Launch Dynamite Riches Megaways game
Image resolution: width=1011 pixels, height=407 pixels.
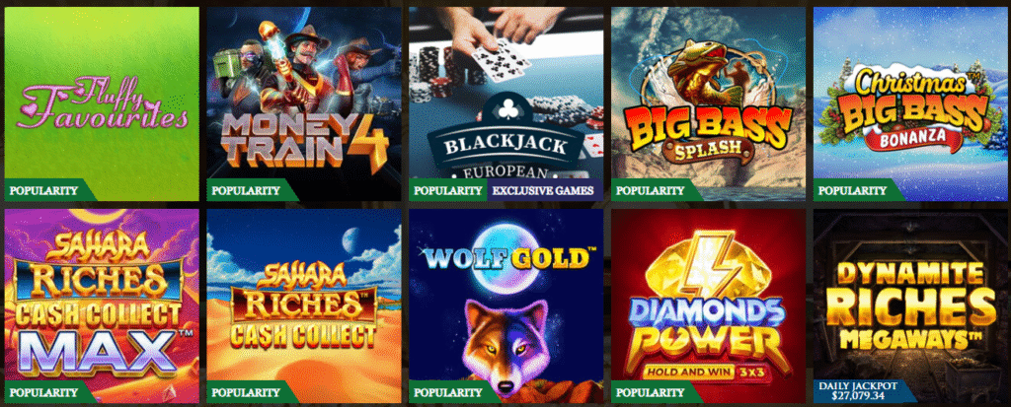tap(910, 305)
